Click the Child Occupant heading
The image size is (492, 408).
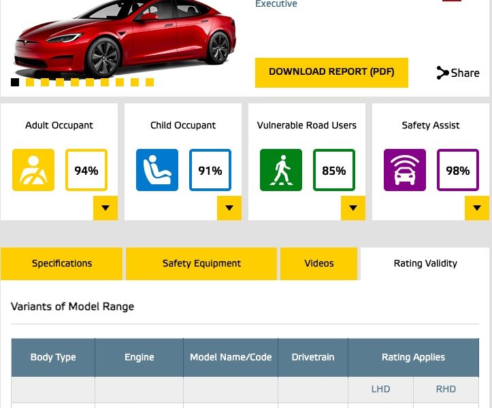click(x=183, y=125)
